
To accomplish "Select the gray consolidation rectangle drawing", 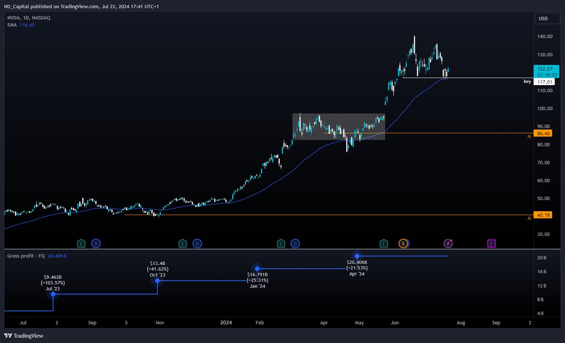I will pos(339,127).
